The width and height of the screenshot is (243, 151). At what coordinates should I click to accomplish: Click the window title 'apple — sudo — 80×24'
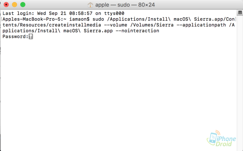pos(125,5)
